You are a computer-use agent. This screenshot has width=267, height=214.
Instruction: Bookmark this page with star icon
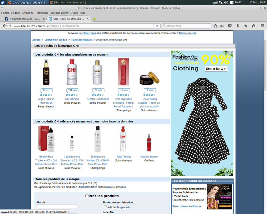[x=215, y=26]
